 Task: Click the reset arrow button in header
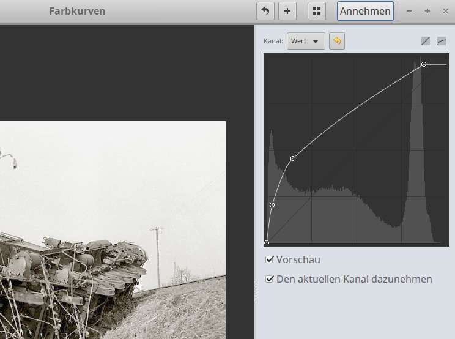(265, 11)
